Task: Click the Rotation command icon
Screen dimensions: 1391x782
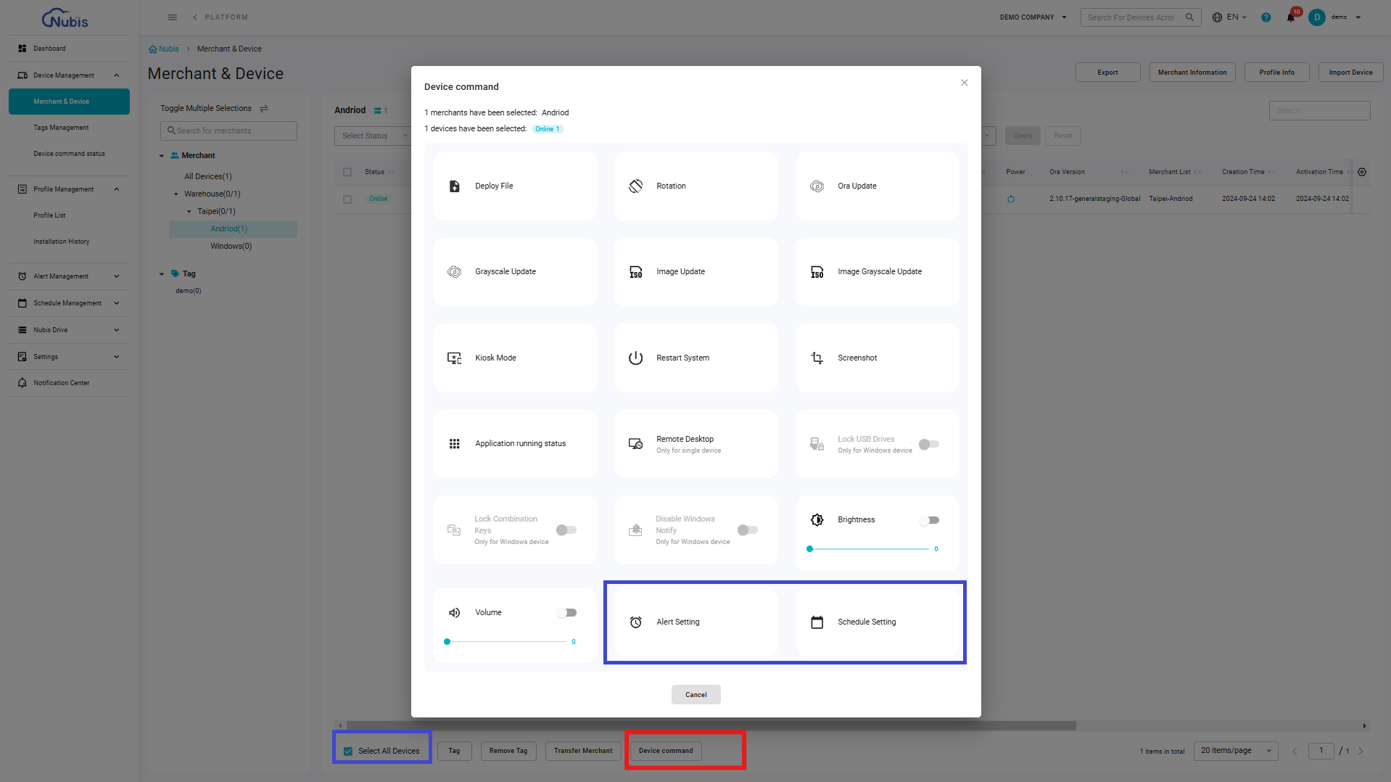Action: click(635, 186)
